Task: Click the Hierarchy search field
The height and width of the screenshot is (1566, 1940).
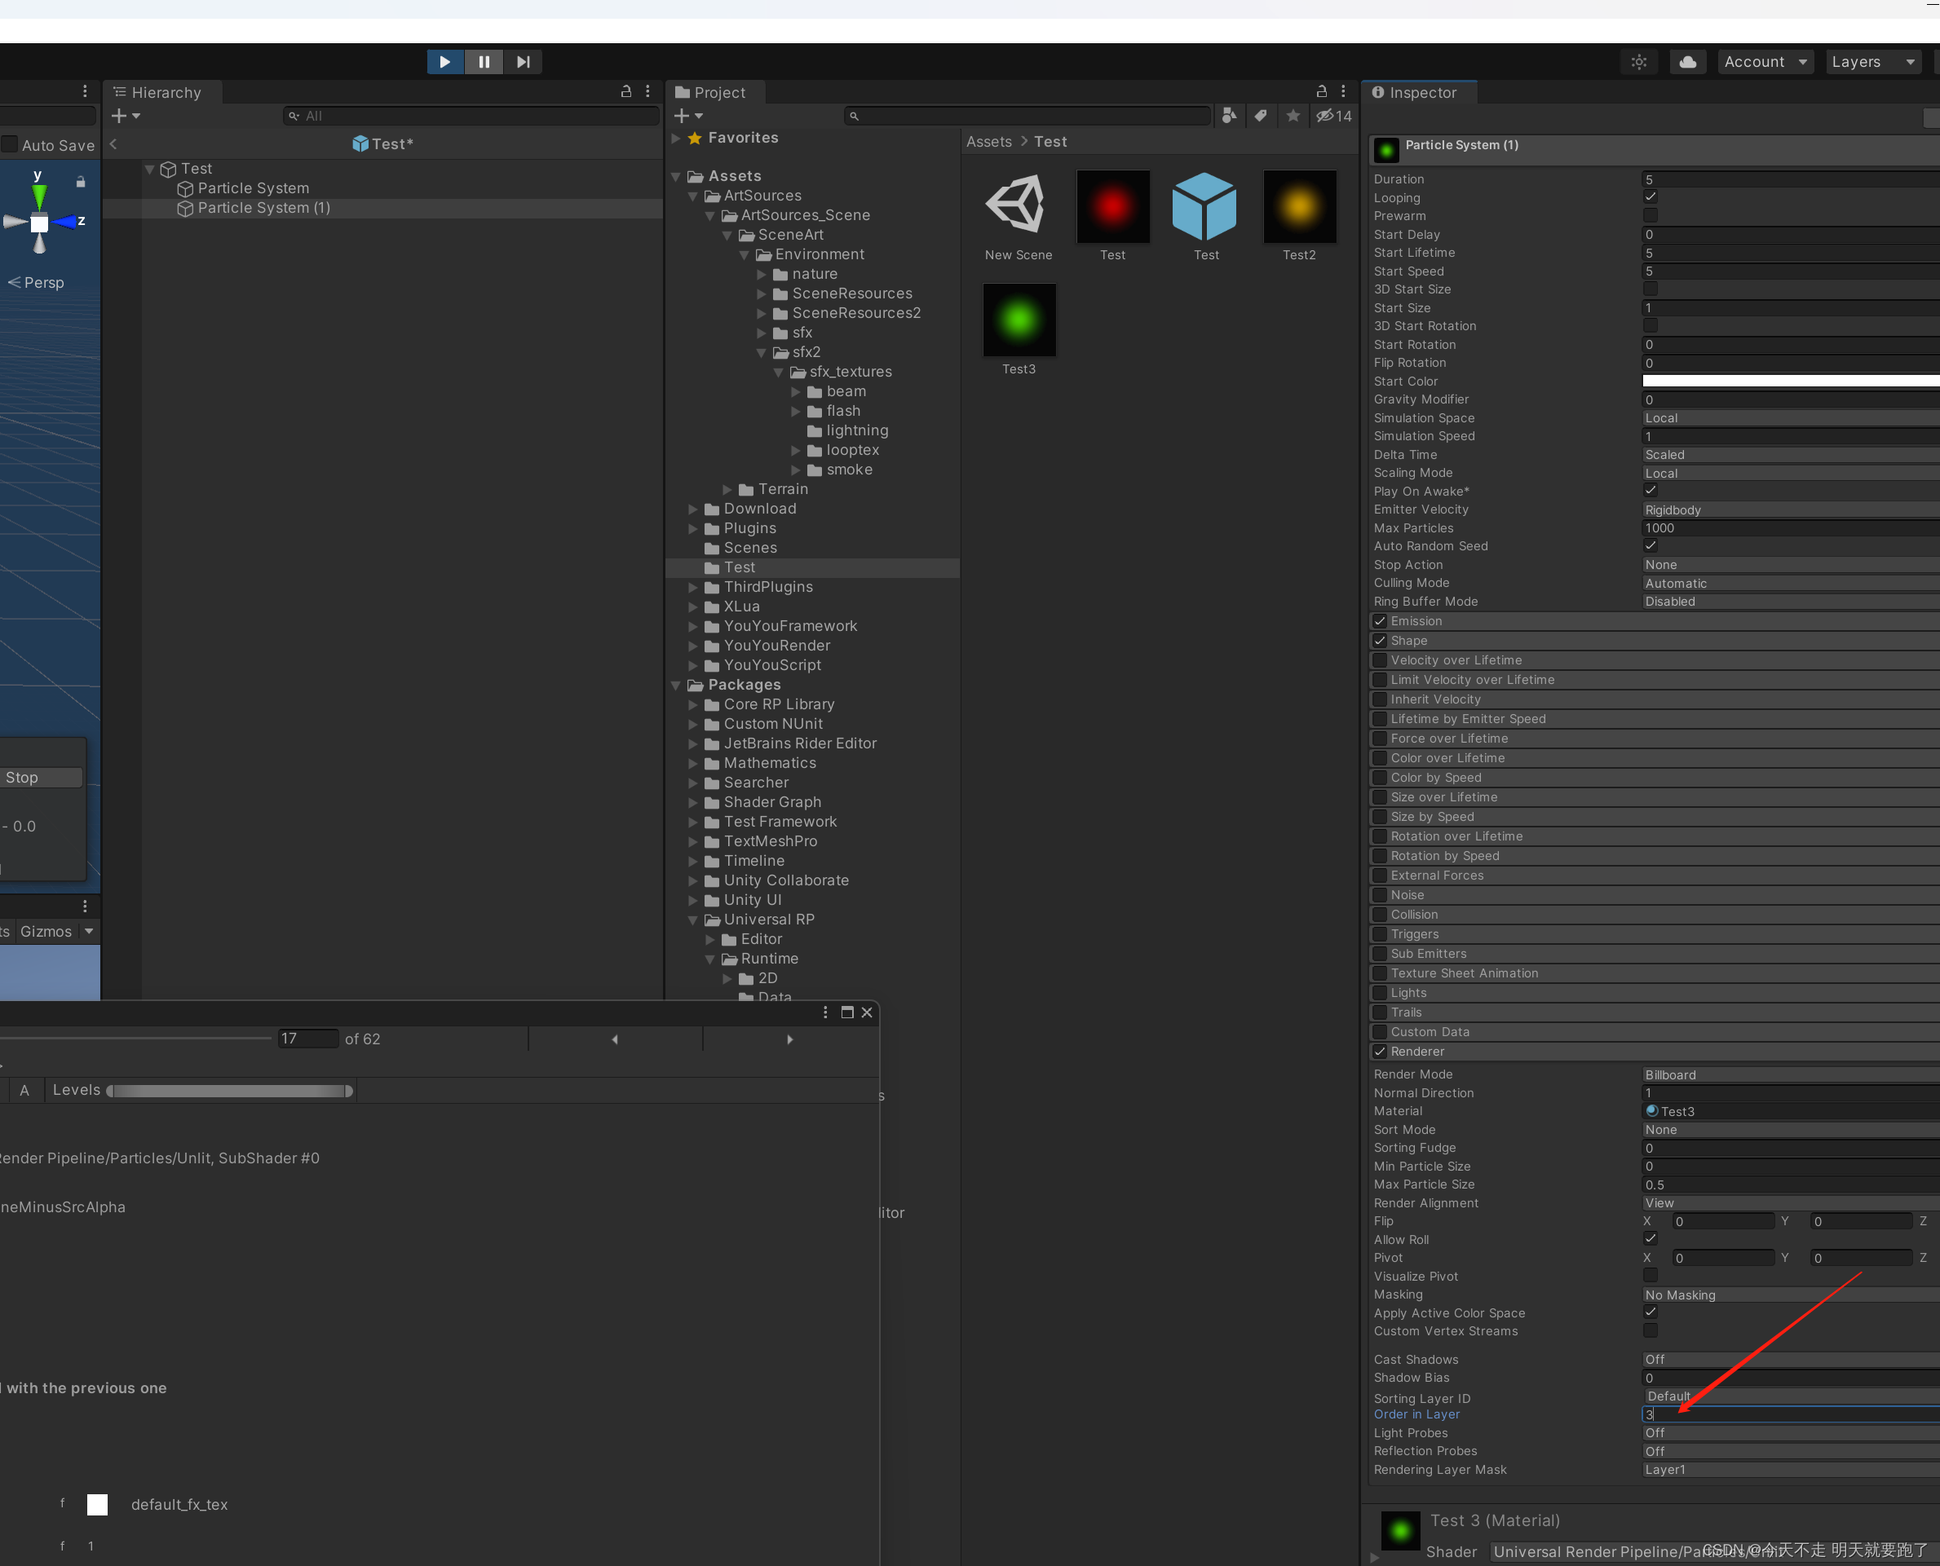Action: [x=471, y=116]
